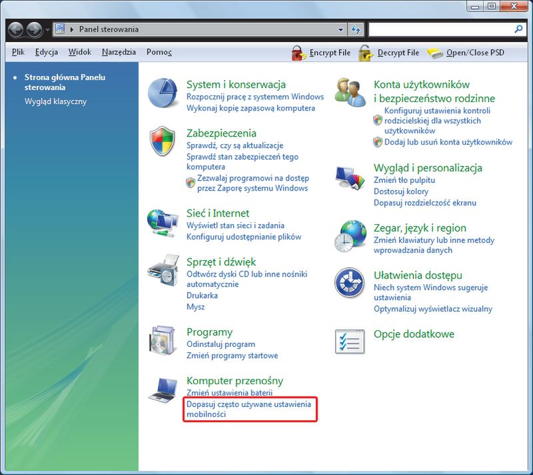533x475 pixels.
Task: Click the Komputer przenośny laptop icon
Action: coord(163,390)
